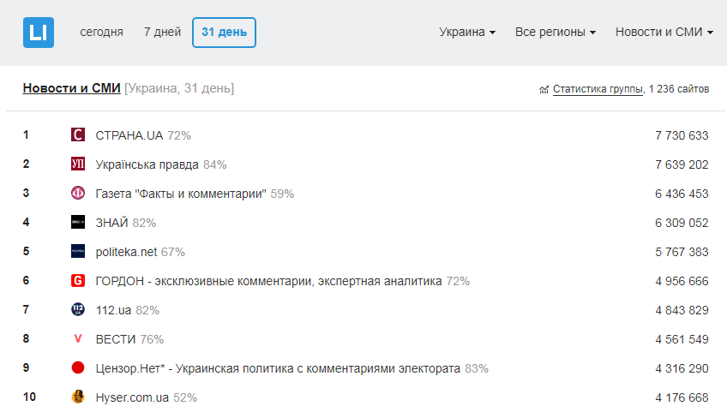The height and width of the screenshot is (412, 727).
Task: Expand the Украина country dropdown
Action: pyautogui.click(x=467, y=33)
